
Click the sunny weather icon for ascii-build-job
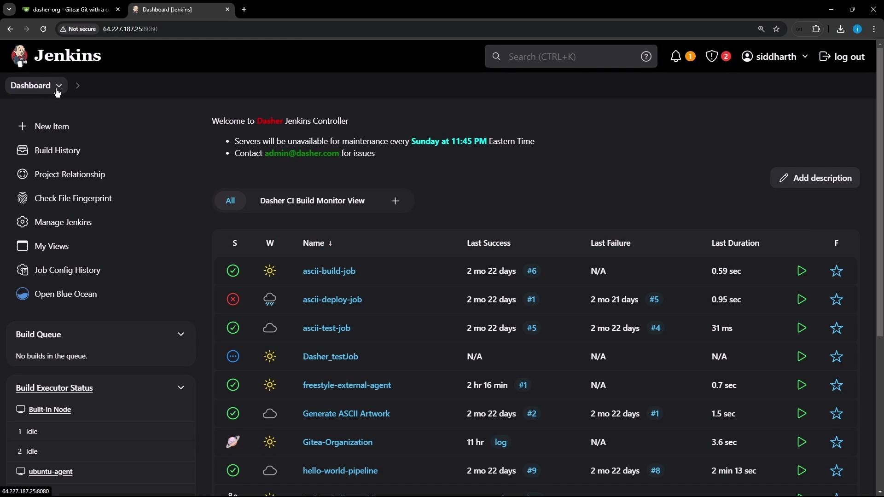point(270,271)
